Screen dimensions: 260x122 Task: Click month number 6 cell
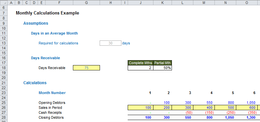click(254, 93)
